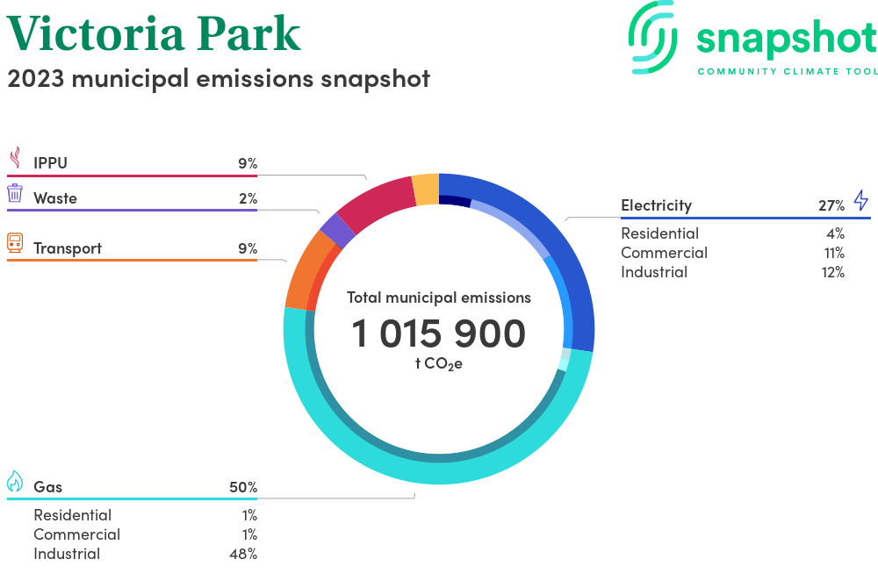
Task: Click the Electricity lightning bolt icon
Action: point(860,200)
